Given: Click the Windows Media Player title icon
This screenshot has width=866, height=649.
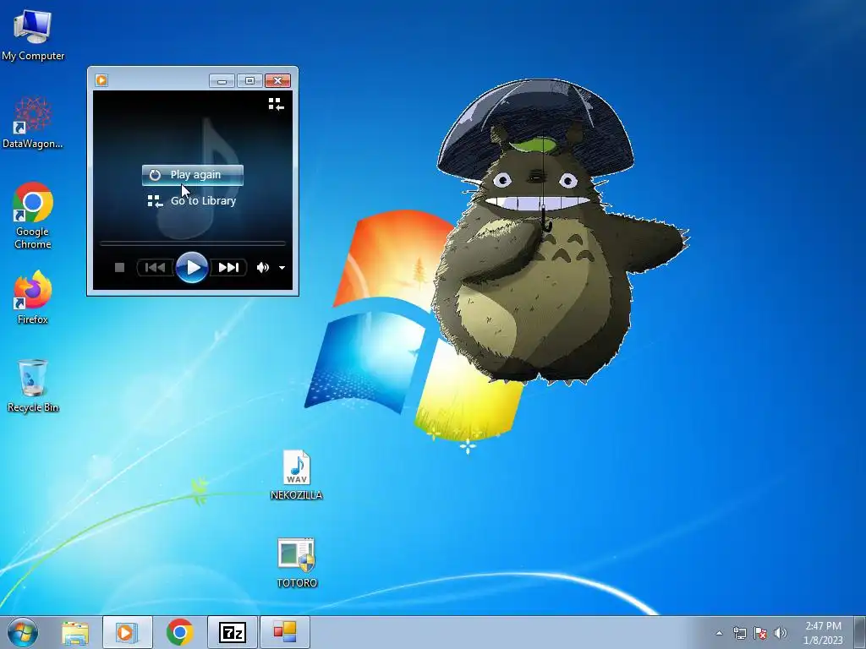Looking at the screenshot, I should coord(101,80).
